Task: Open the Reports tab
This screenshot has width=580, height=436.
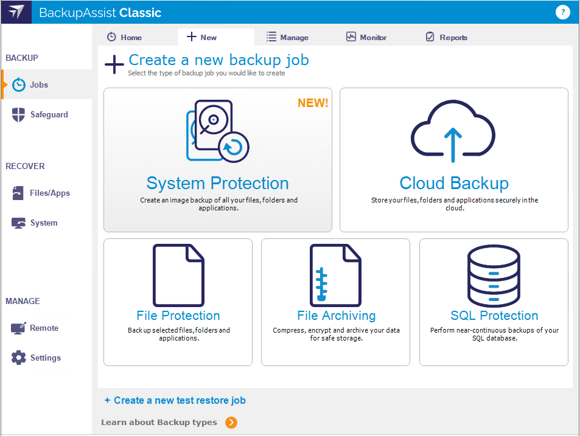Action: 446,38
